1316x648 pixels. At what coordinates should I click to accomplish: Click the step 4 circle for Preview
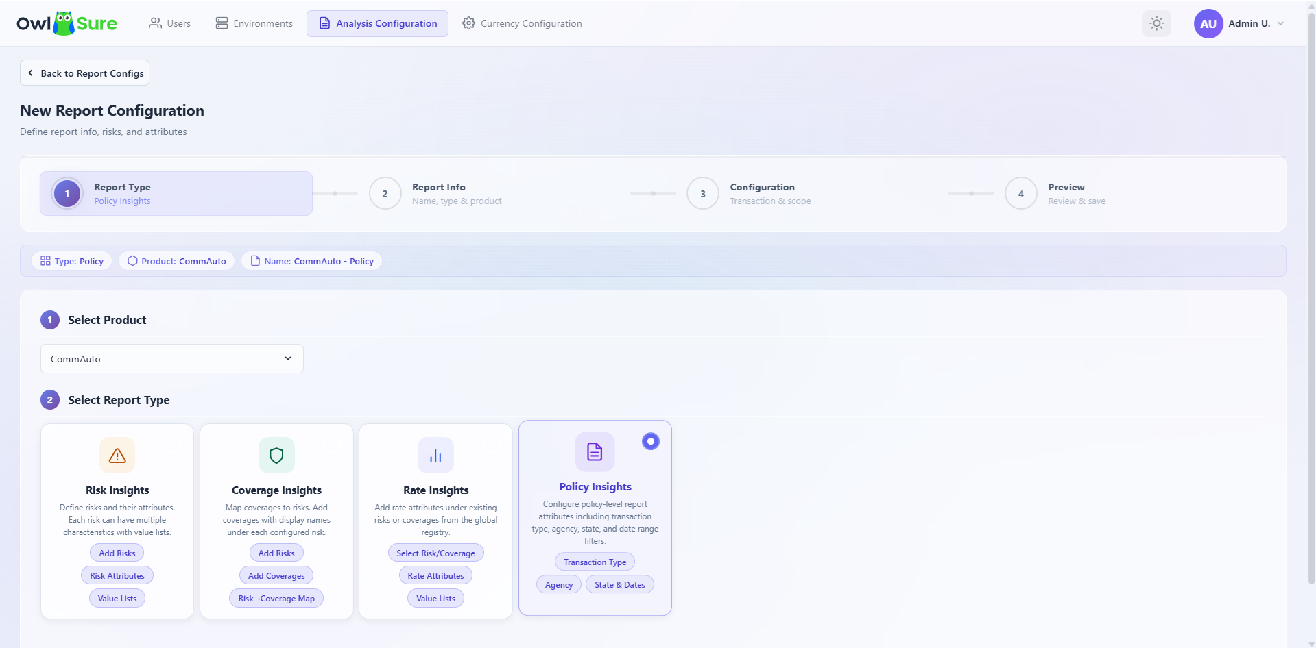tap(1021, 194)
